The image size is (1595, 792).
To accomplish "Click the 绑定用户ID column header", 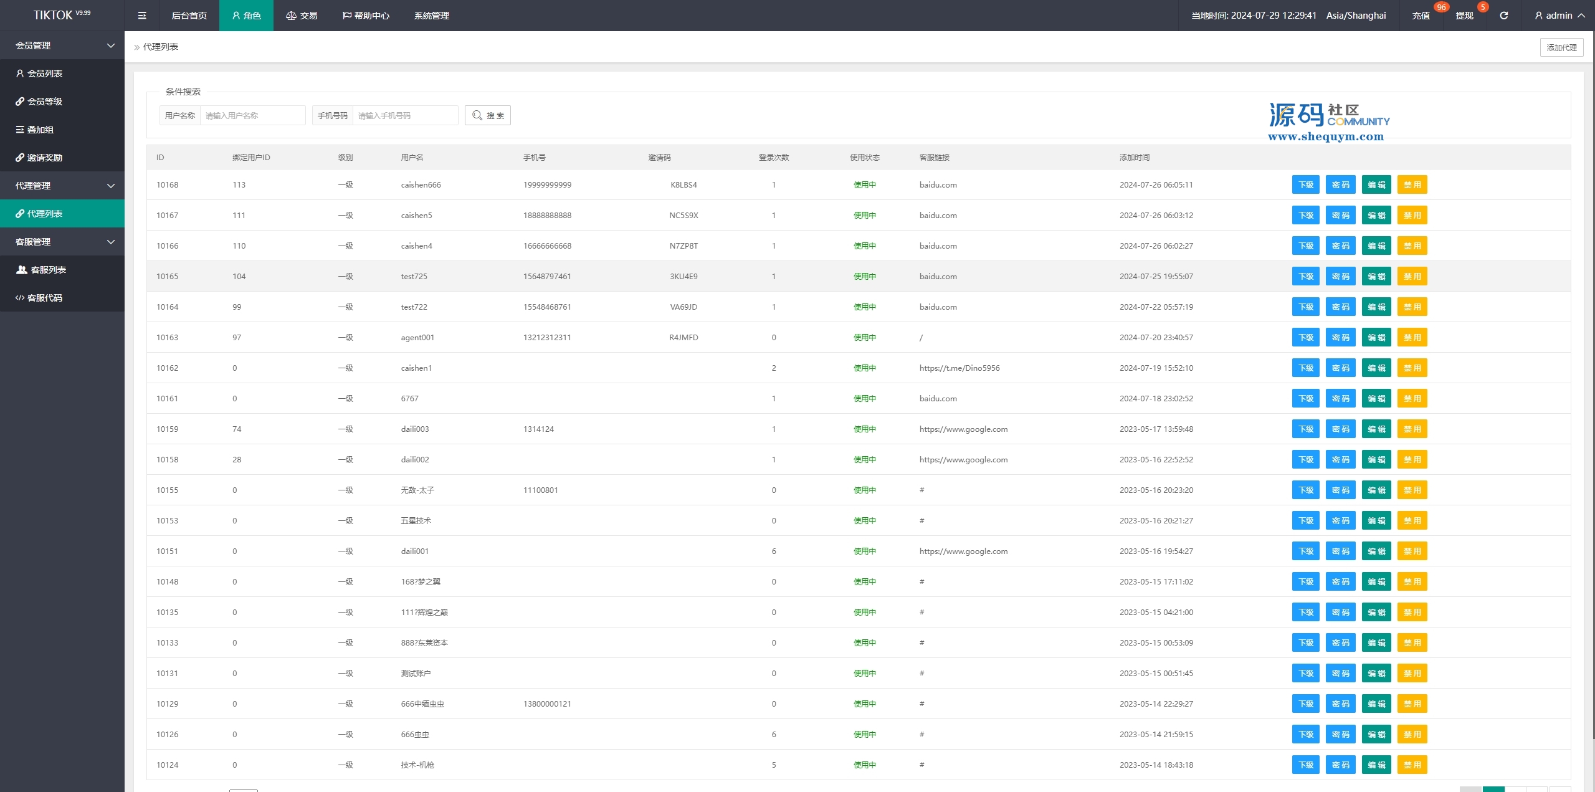I will (251, 158).
